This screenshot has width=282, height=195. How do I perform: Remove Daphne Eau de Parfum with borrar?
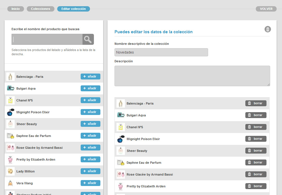point(256,163)
